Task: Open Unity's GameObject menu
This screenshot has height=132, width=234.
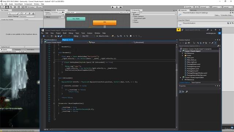Action: [x=19, y=4]
